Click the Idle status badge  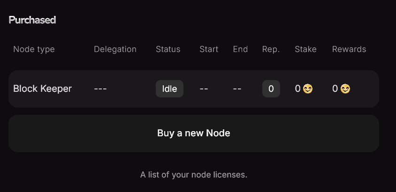click(169, 89)
